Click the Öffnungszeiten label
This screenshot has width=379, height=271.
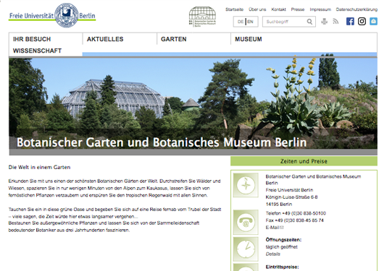click(283, 240)
